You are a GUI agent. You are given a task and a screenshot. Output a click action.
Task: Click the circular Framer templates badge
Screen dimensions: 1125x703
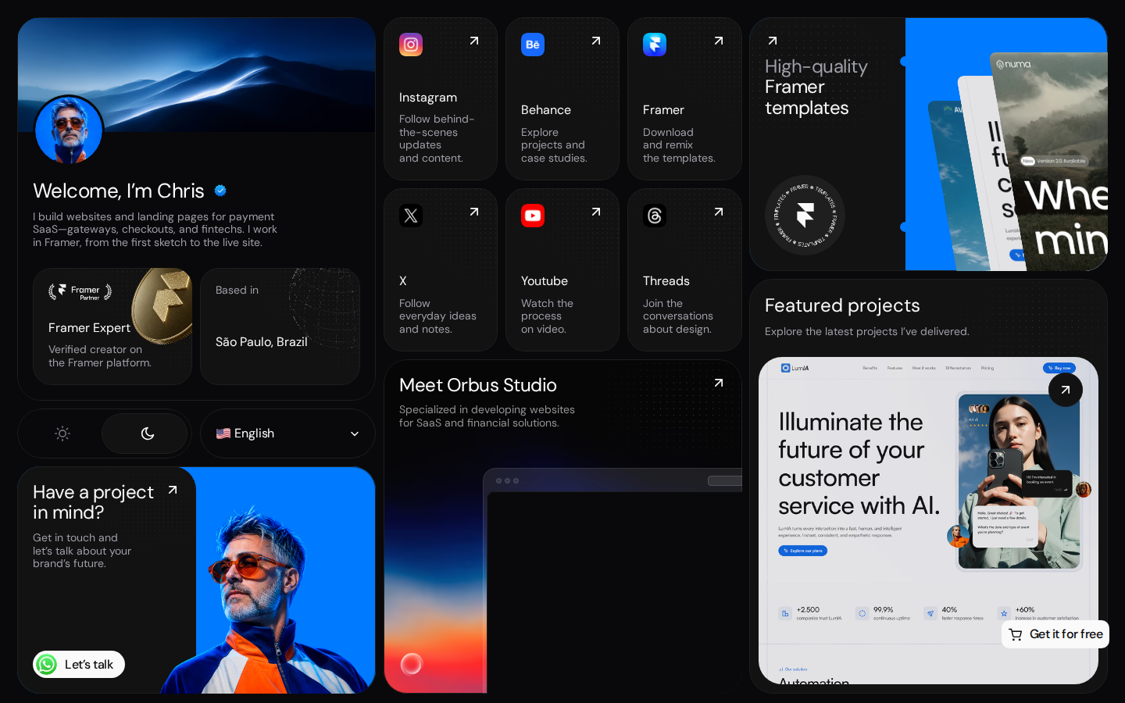[x=805, y=216]
